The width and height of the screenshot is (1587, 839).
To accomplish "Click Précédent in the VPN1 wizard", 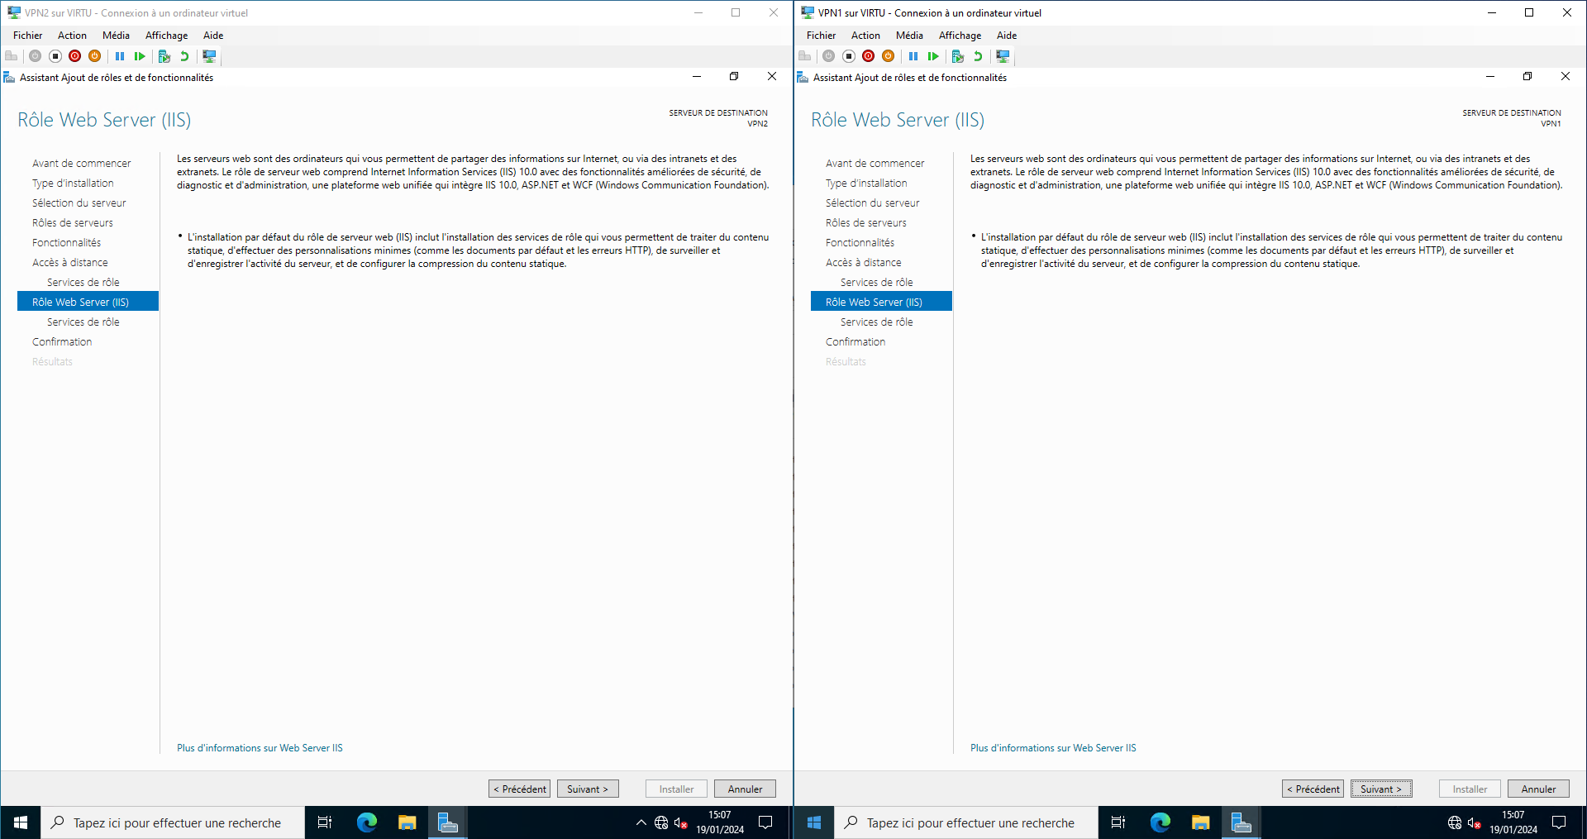I will [1313, 789].
